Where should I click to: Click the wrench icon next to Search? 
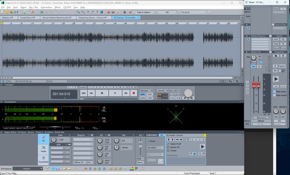[x=209, y=12]
